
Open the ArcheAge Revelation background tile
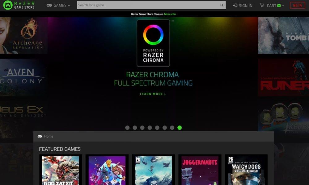(x=24, y=35)
